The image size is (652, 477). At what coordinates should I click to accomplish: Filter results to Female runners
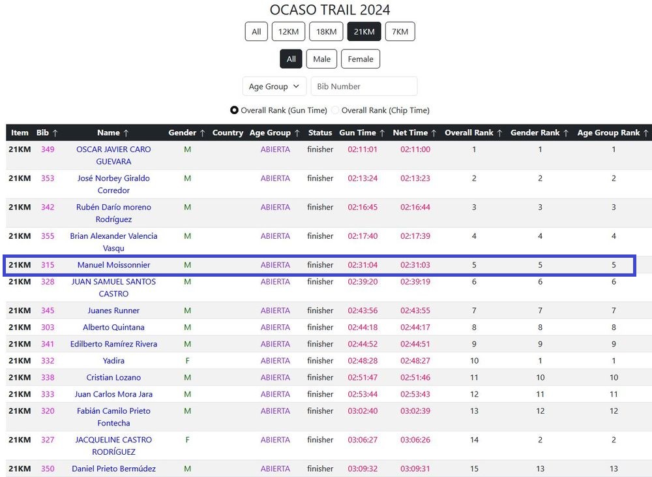pos(360,59)
